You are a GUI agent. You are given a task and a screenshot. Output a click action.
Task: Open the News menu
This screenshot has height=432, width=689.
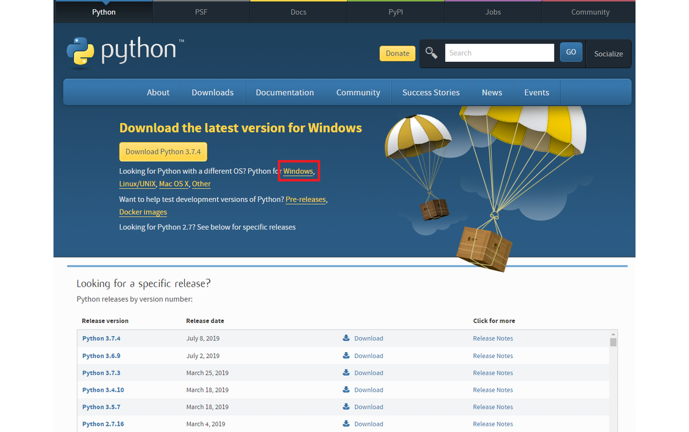492,92
